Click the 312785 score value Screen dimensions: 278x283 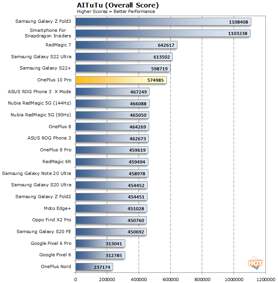click(114, 255)
